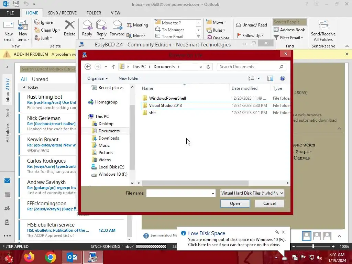Open view options dropdown arrow in dialog
Image resolution: width=352 pixels, height=264 pixels.
click(x=258, y=78)
